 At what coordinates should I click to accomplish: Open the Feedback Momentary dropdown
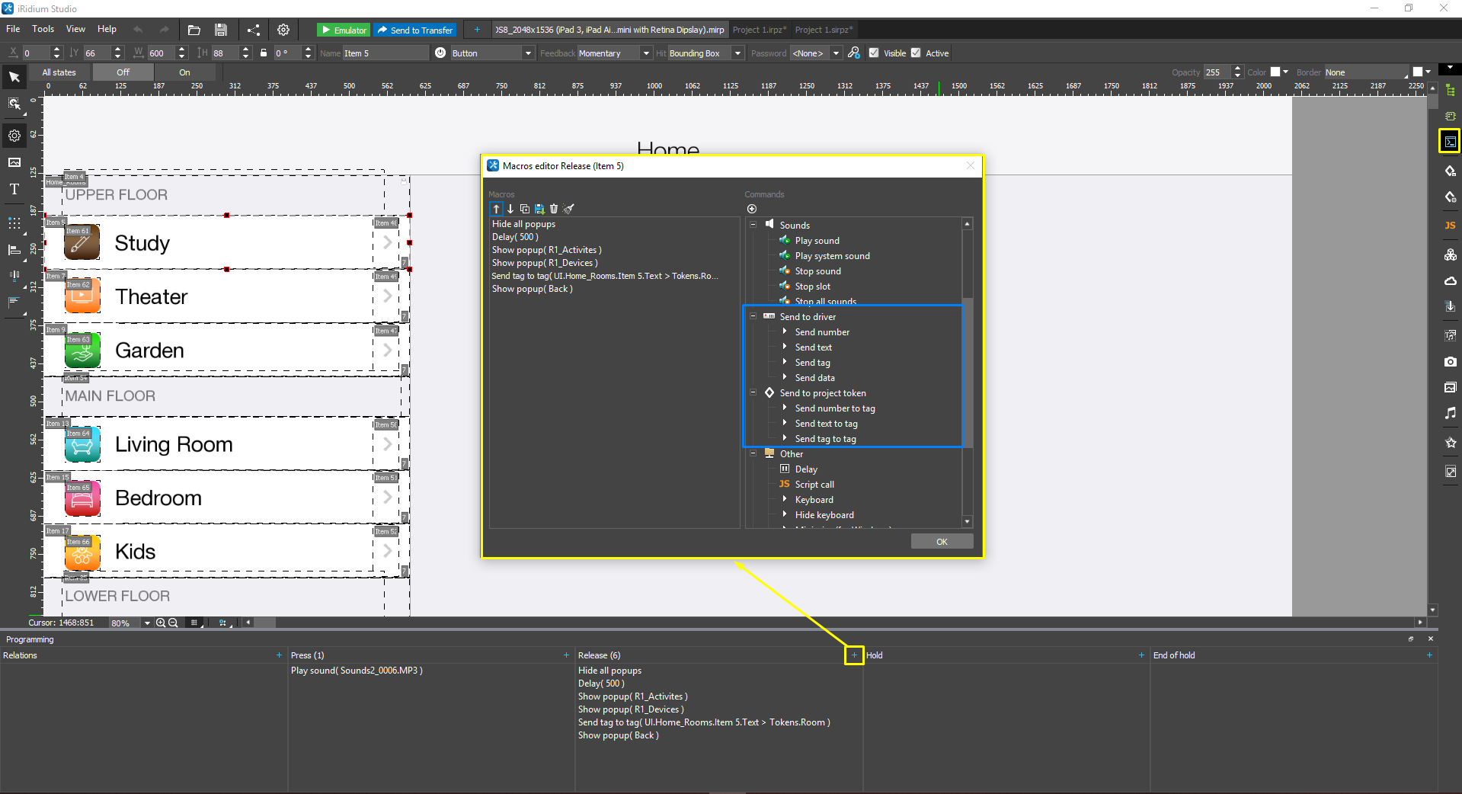pyautogui.click(x=645, y=53)
